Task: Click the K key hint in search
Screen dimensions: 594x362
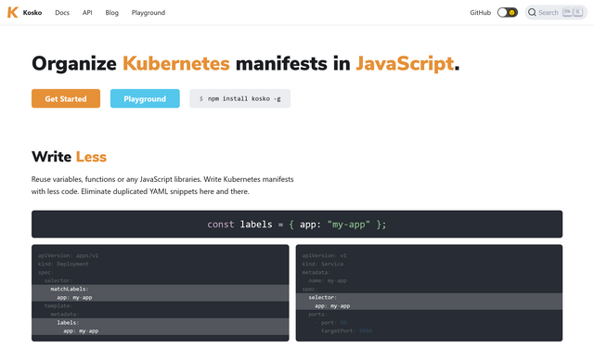Action: (x=577, y=12)
